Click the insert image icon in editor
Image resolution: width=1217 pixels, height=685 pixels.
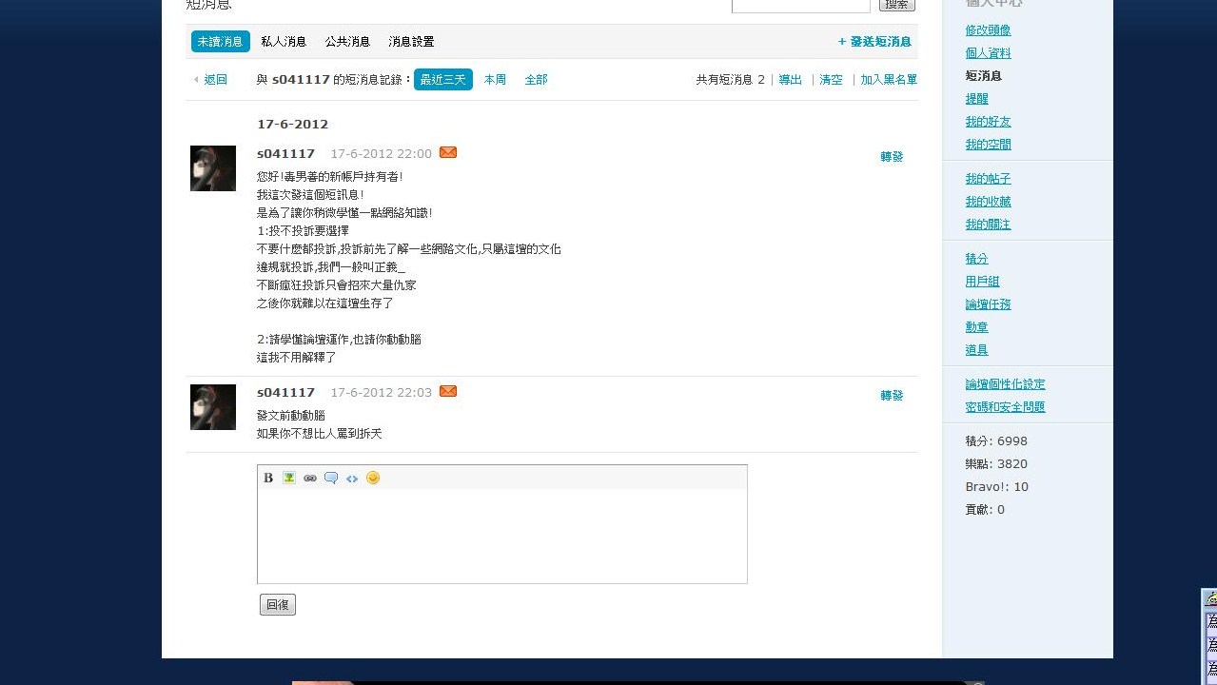tap(289, 478)
